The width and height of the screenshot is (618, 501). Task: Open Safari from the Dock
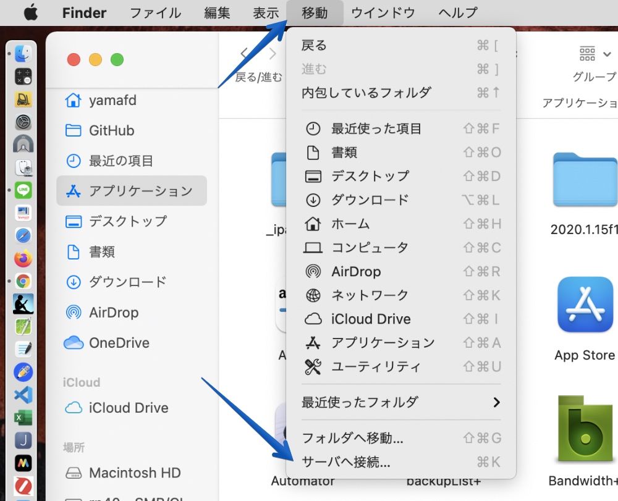(x=23, y=235)
